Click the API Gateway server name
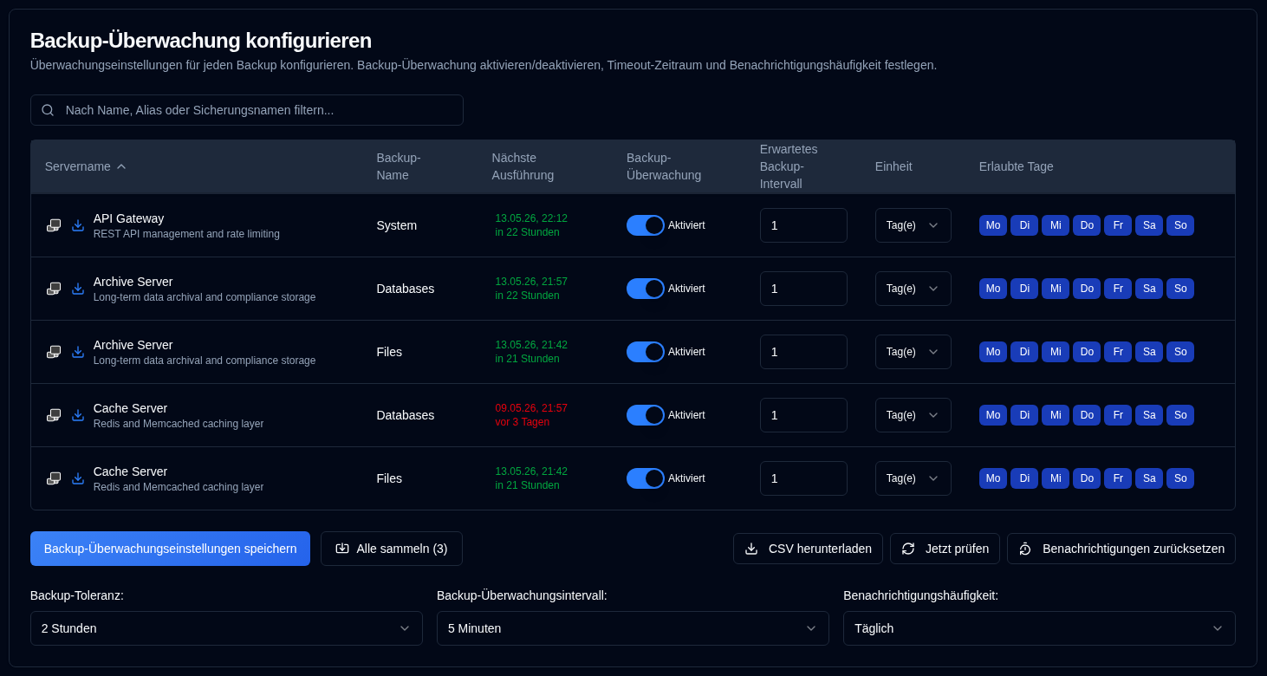1267x676 pixels. (x=128, y=218)
